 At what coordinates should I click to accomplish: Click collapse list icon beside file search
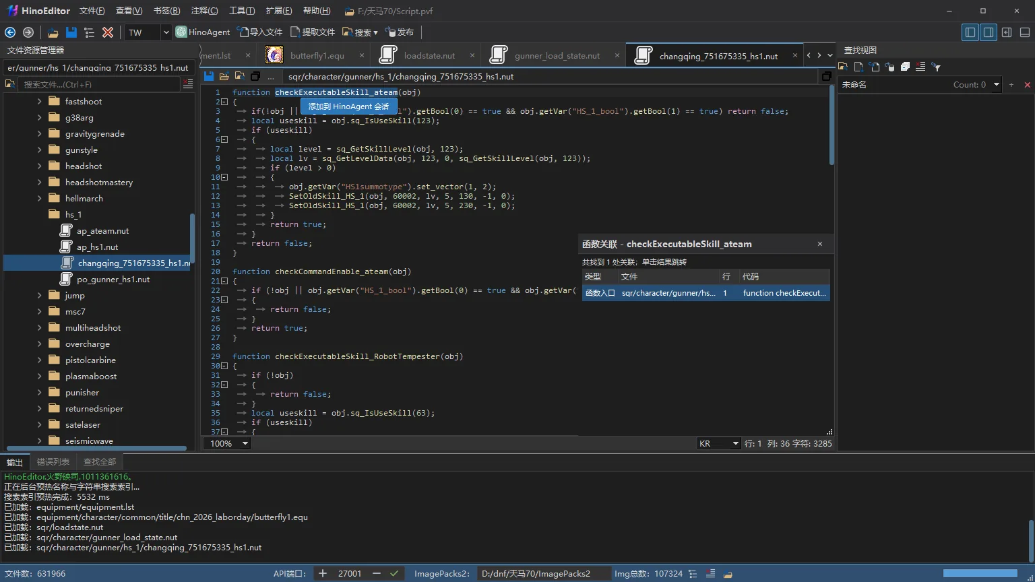click(188, 84)
